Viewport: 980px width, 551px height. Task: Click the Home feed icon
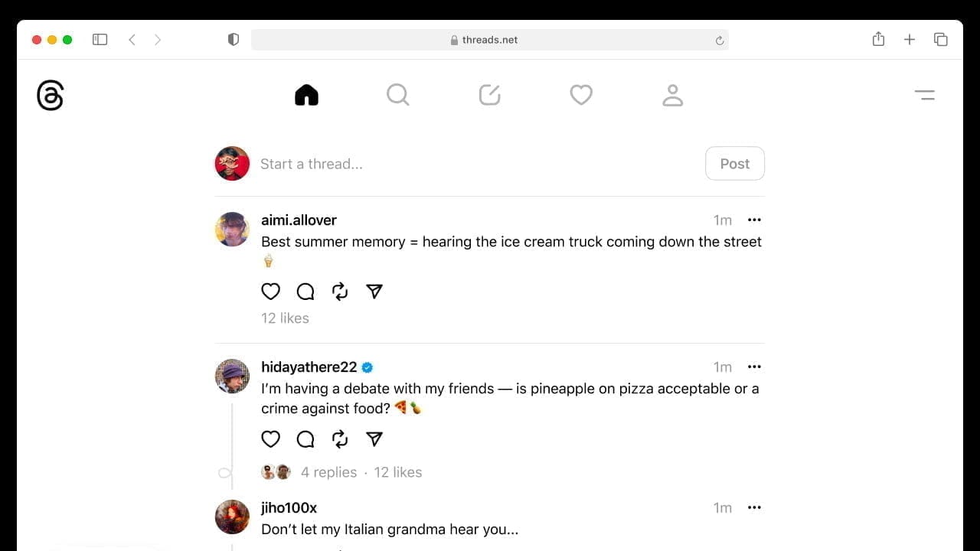click(306, 94)
